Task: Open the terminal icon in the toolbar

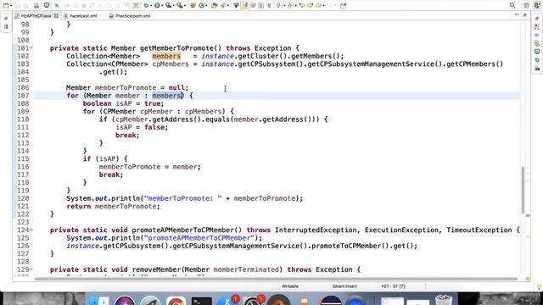Action: [47, 5]
